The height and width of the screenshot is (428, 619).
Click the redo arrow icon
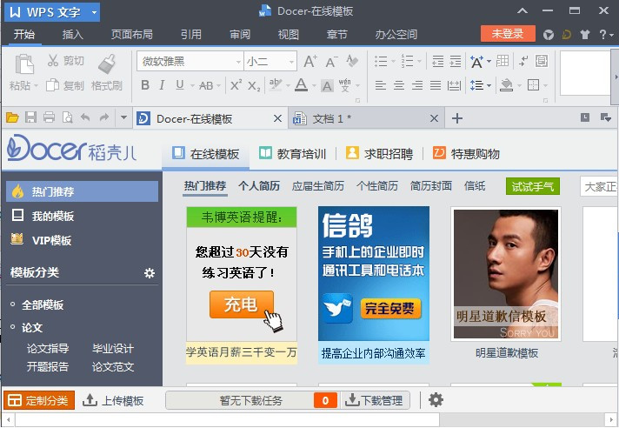pos(103,117)
